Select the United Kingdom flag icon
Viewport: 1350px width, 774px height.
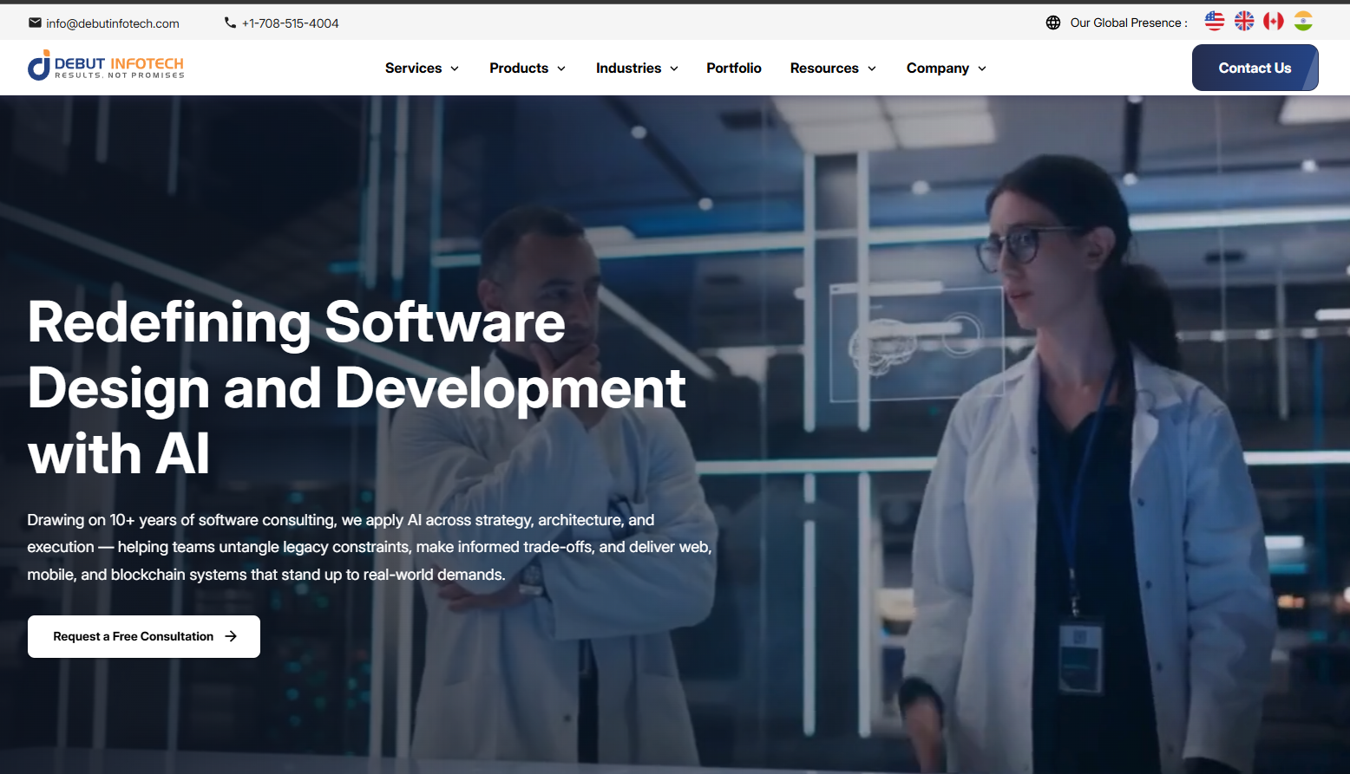pyautogui.click(x=1244, y=21)
